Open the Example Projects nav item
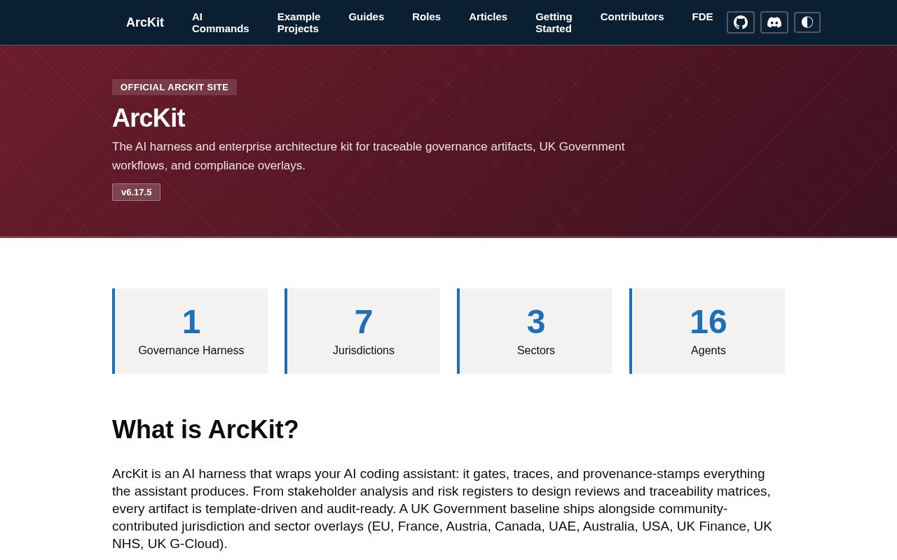Screen dimensions: 897x560 [299, 22]
